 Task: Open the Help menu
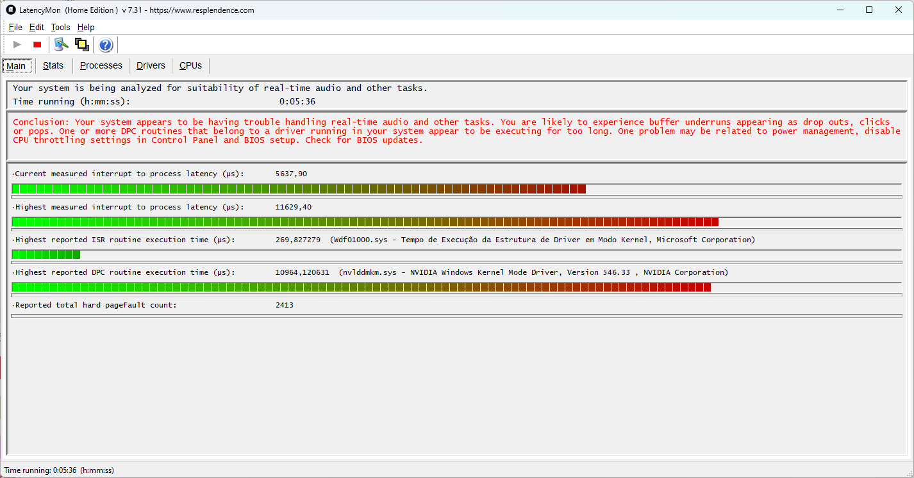(86, 27)
